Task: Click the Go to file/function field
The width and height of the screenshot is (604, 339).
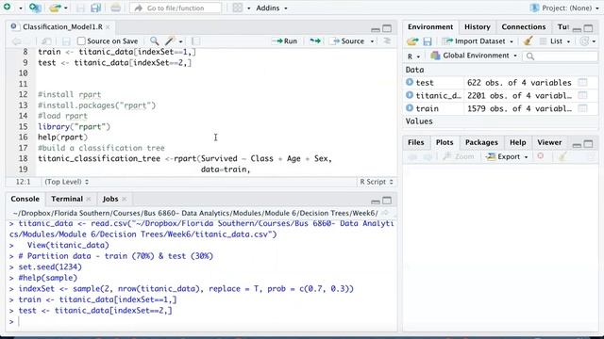Action: (176, 8)
